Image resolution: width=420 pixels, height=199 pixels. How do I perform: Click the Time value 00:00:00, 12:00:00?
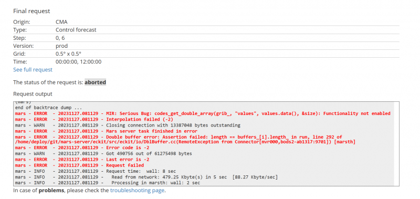(78, 62)
